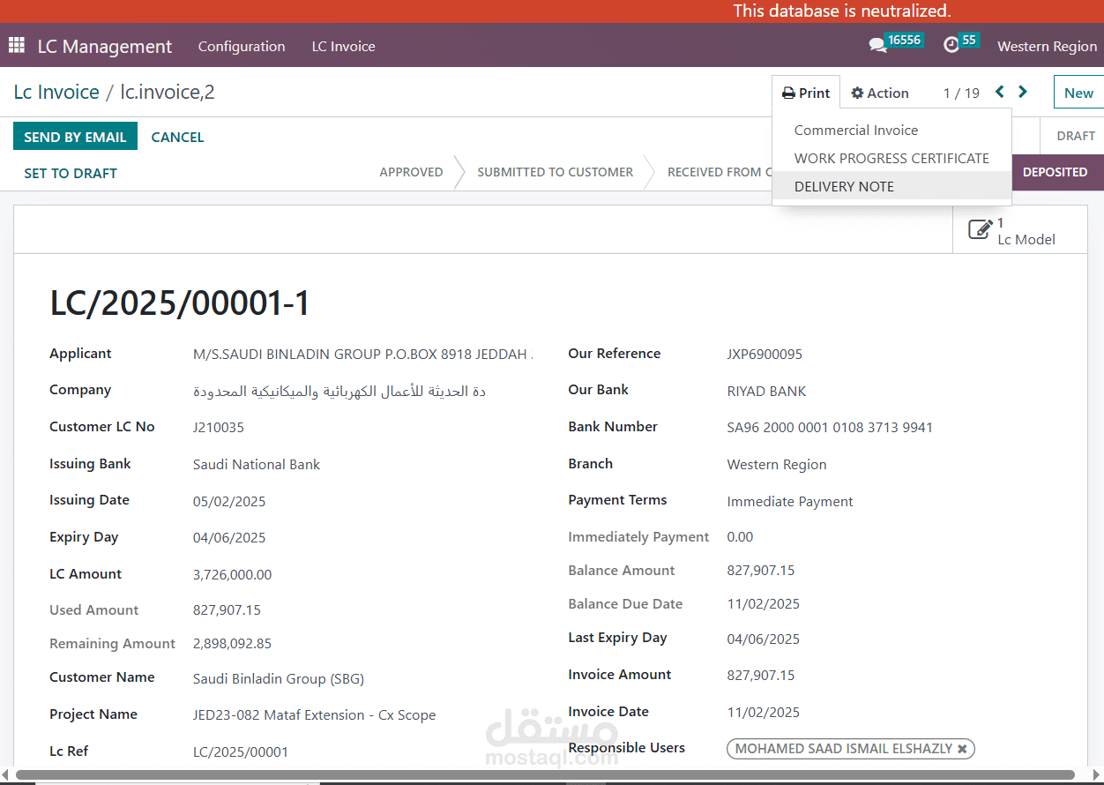The height and width of the screenshot is (785, 1104).
Task: Click the horizontal scrollbar at the bottom
Action: coord(545,775)
